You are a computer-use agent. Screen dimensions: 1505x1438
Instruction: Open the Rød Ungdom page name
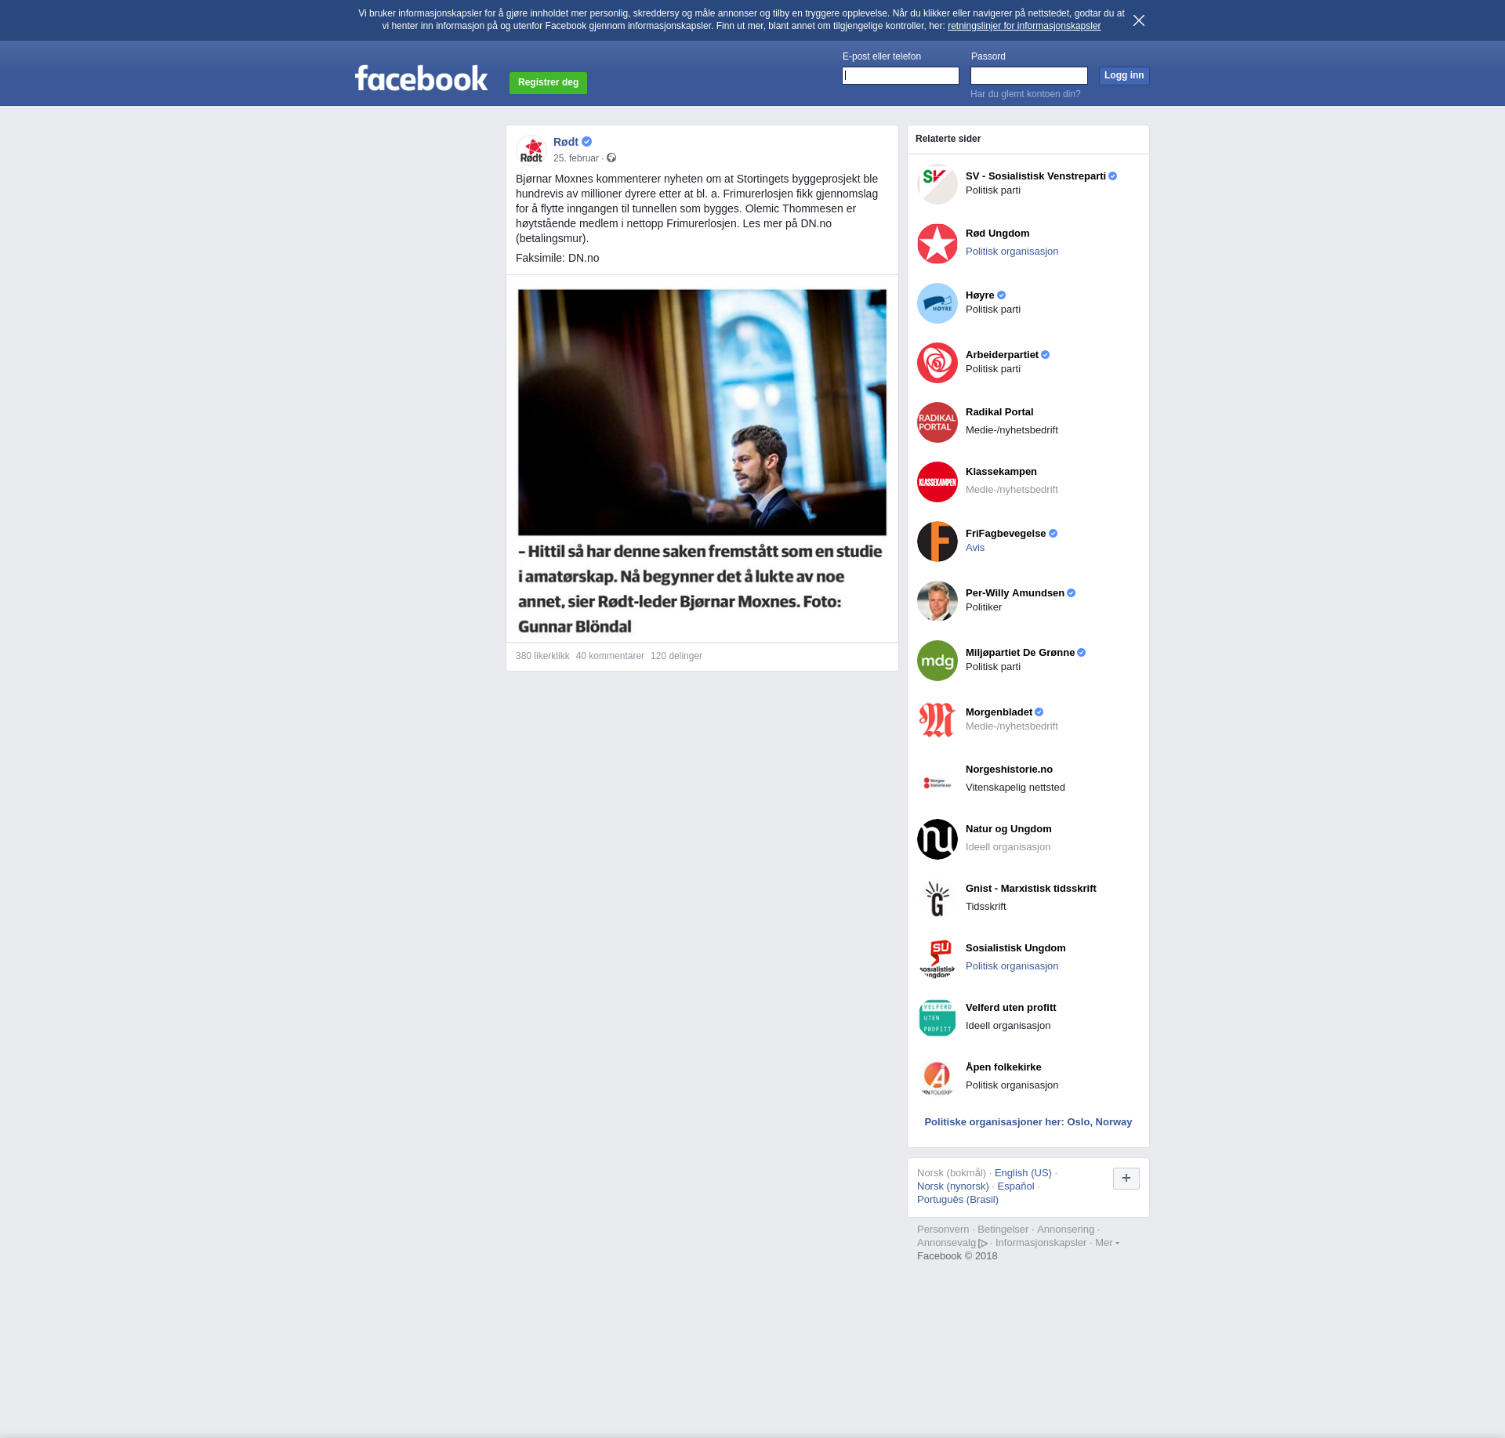[998, 234]
